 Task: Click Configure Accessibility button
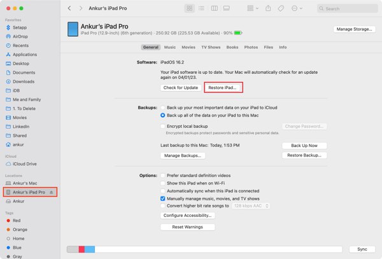point(187,216)
